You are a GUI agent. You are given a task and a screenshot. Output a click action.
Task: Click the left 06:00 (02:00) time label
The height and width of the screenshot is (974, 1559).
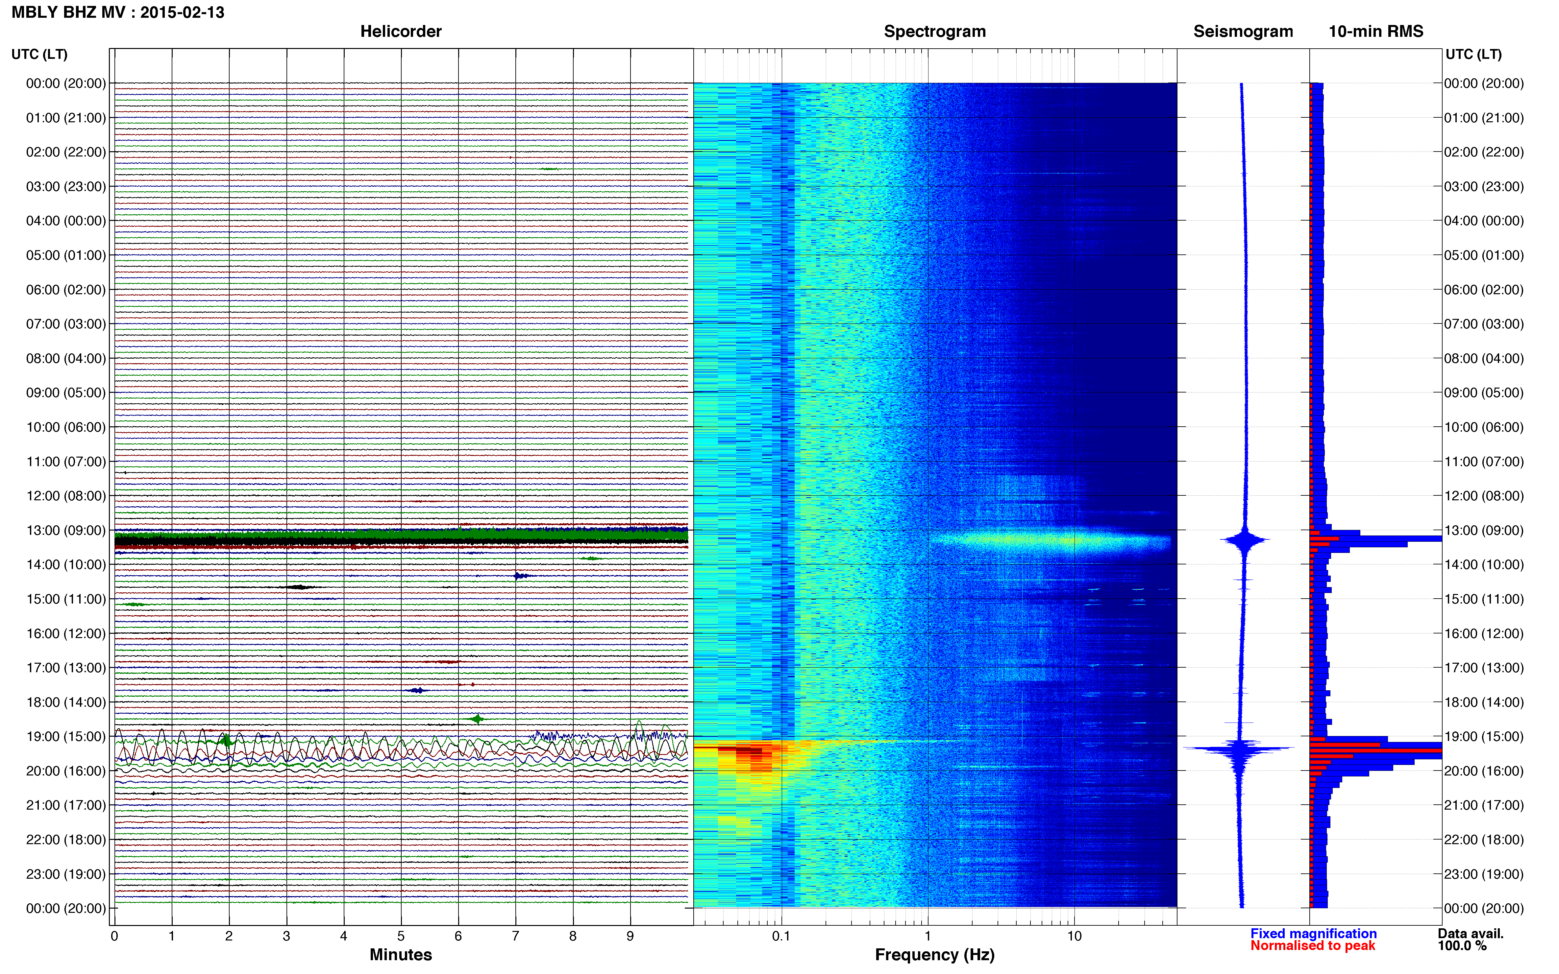click(66, 290)
